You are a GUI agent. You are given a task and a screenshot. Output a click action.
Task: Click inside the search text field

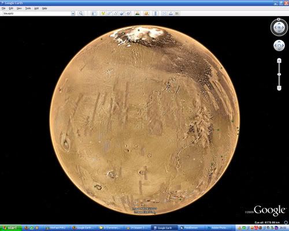(x=36, y=13)
